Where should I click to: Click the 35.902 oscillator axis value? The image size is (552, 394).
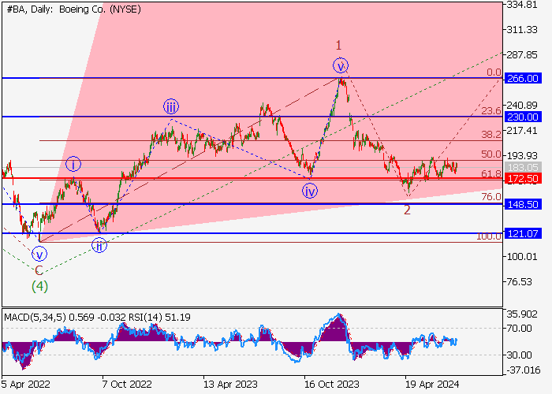click(522, 314)
